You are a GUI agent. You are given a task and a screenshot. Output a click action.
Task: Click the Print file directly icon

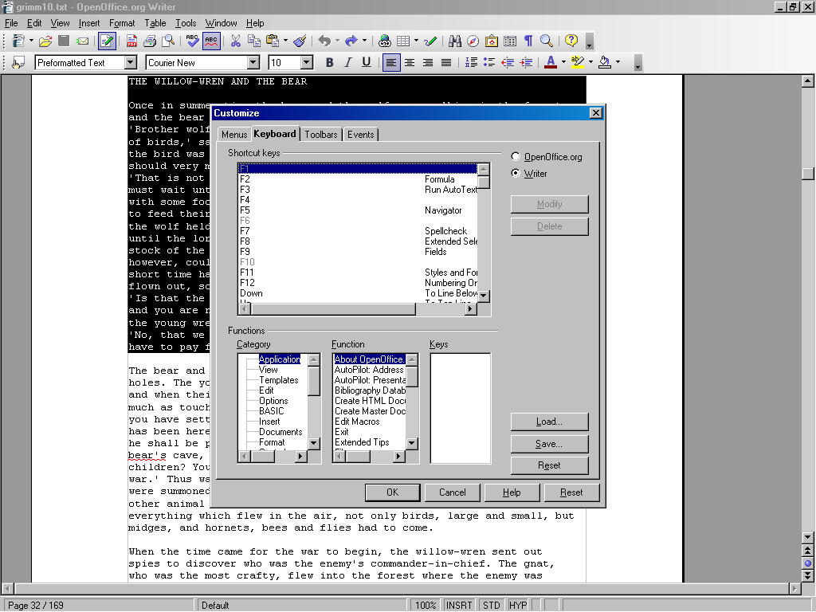(150, 41)
